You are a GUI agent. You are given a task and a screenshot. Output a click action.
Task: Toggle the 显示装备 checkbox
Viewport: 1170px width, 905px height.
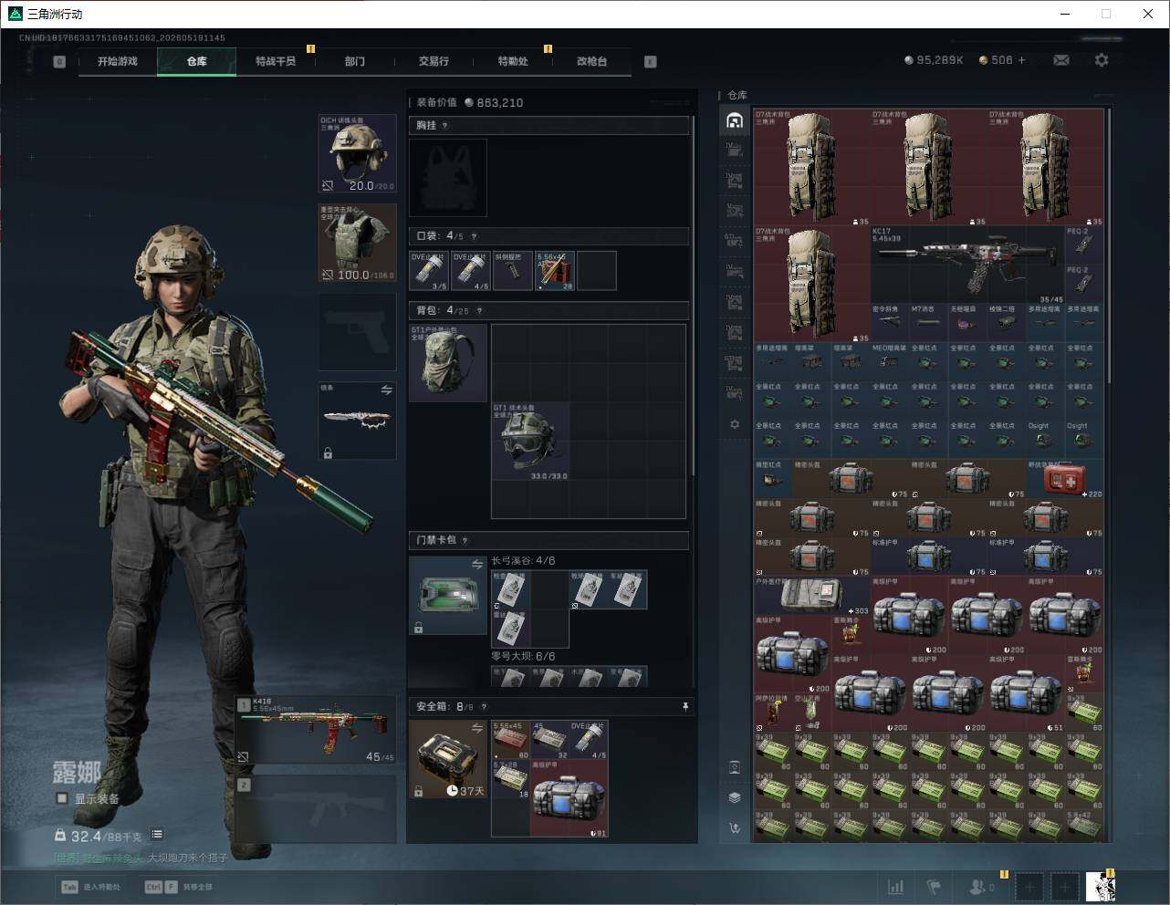click(62, 798)
